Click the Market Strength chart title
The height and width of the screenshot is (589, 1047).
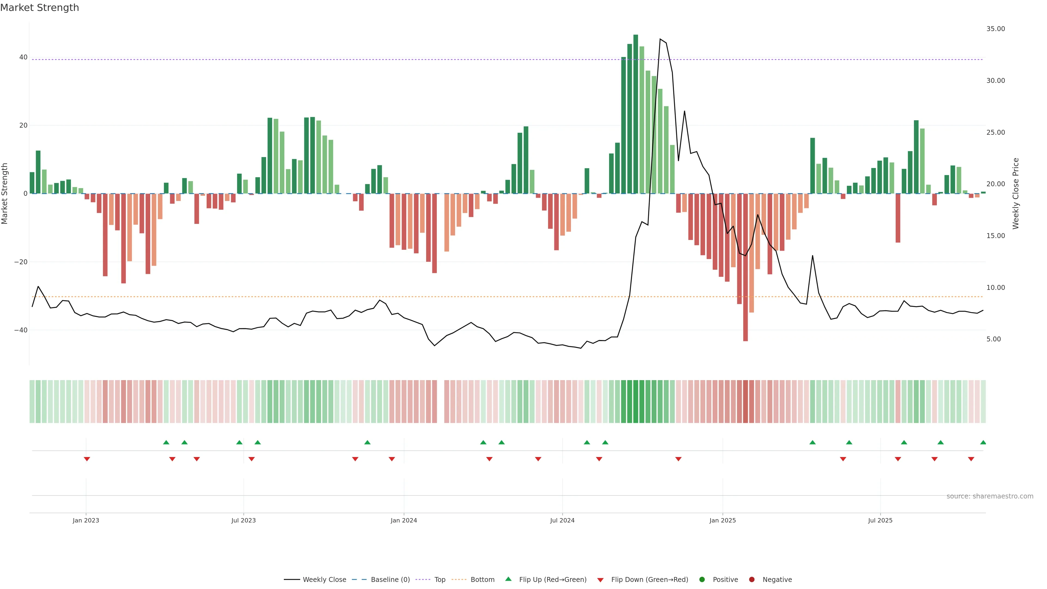40,8
